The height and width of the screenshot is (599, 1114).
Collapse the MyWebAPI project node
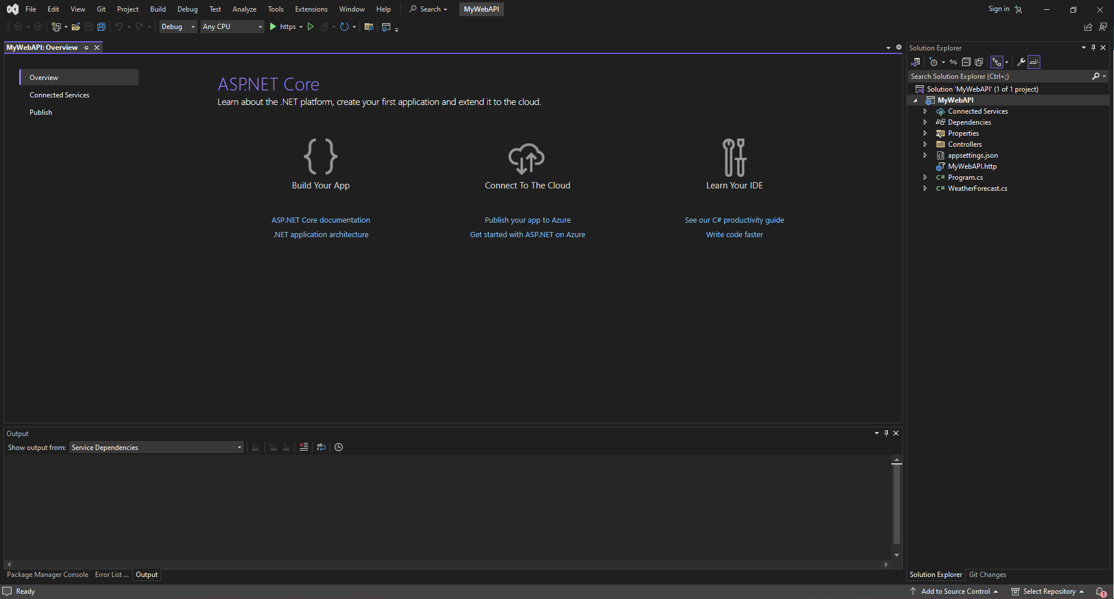pyautogui.click(x=916, y=100)
